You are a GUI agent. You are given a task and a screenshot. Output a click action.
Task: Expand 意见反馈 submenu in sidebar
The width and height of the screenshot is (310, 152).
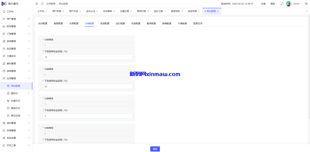[x=16, y=116]
